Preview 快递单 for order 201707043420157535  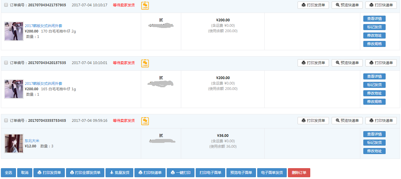click(x=347, y=63)
